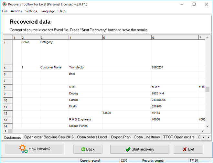213x163 pixels.
Task: Select row header 14
Action: [8, 126]
